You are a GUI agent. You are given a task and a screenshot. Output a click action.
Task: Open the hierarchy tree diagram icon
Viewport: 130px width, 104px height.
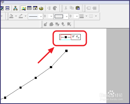[x=15, y=8]
